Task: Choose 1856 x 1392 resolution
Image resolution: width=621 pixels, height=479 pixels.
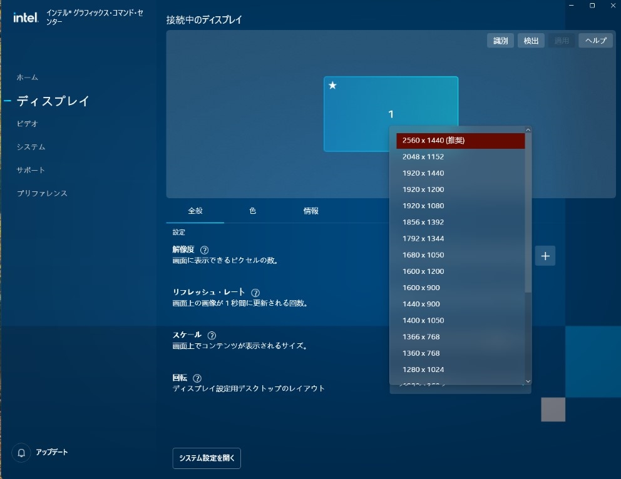Action: [461, 222]
